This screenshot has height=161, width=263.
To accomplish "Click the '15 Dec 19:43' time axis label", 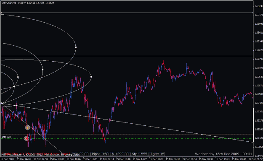I will coord(223,159).
